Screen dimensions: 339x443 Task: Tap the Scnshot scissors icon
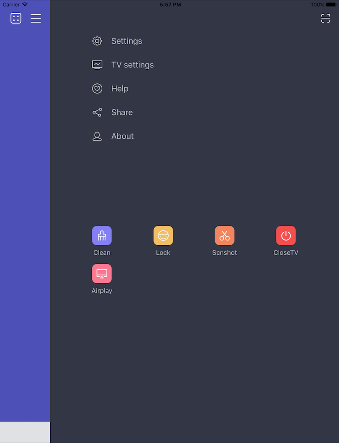[x=225, y=235]
